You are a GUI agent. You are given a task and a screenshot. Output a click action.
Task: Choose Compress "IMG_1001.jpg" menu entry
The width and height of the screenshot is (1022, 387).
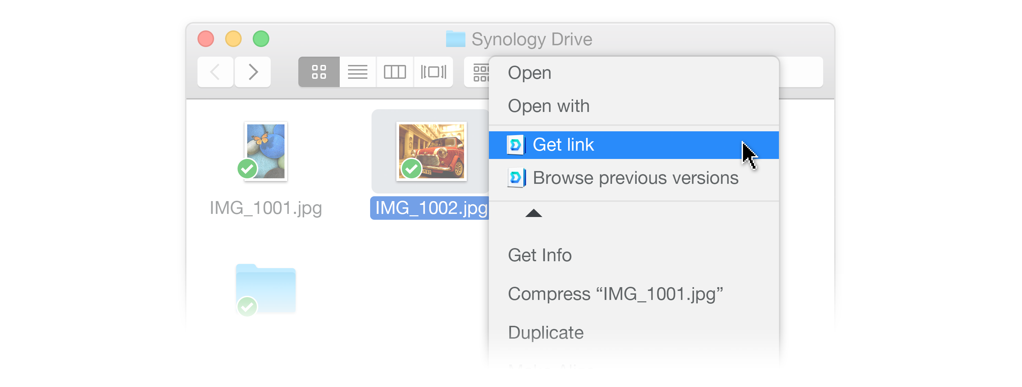click(x=615, y=294)
